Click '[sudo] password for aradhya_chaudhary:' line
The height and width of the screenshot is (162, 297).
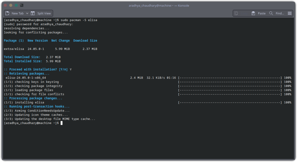[x=39, y=24]
